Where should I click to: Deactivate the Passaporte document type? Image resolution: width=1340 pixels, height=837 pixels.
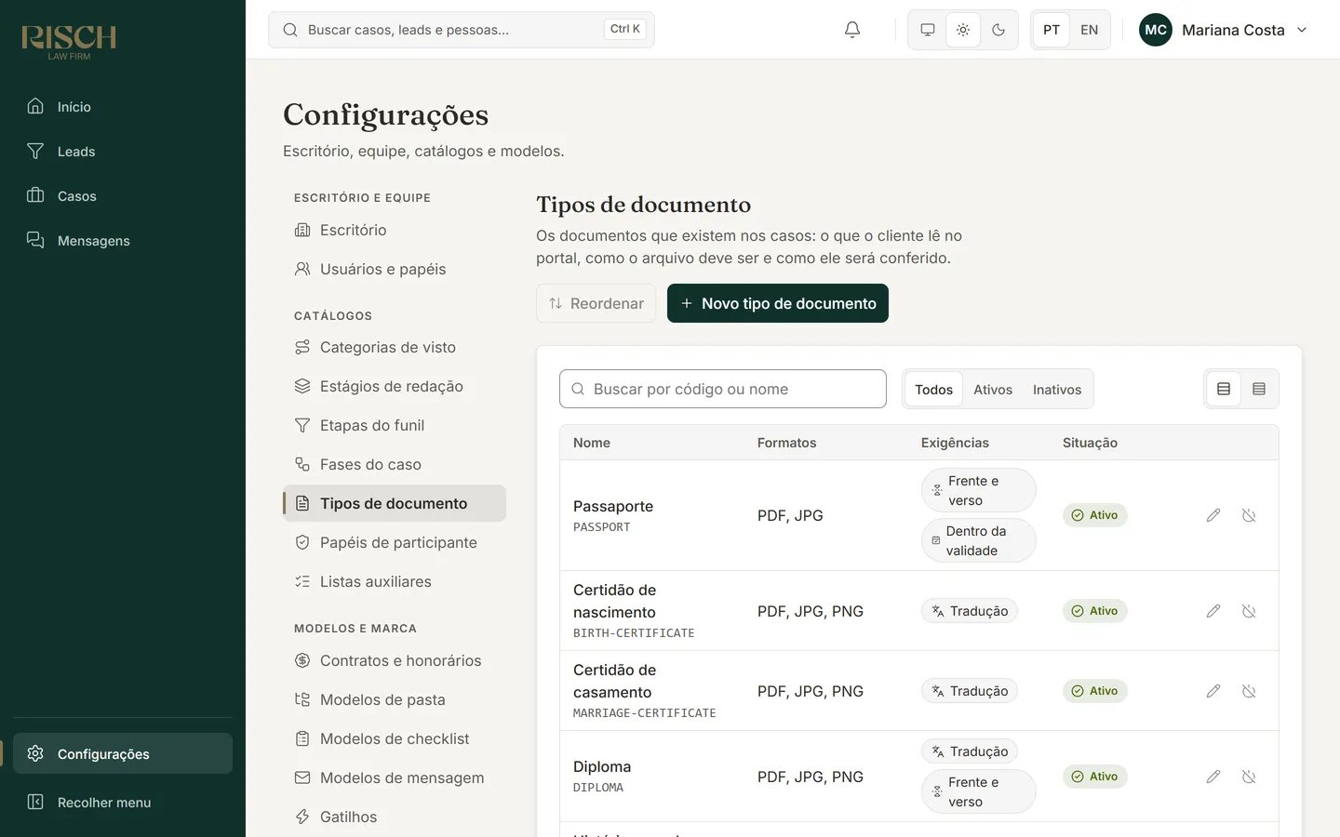coord(1249,515)
